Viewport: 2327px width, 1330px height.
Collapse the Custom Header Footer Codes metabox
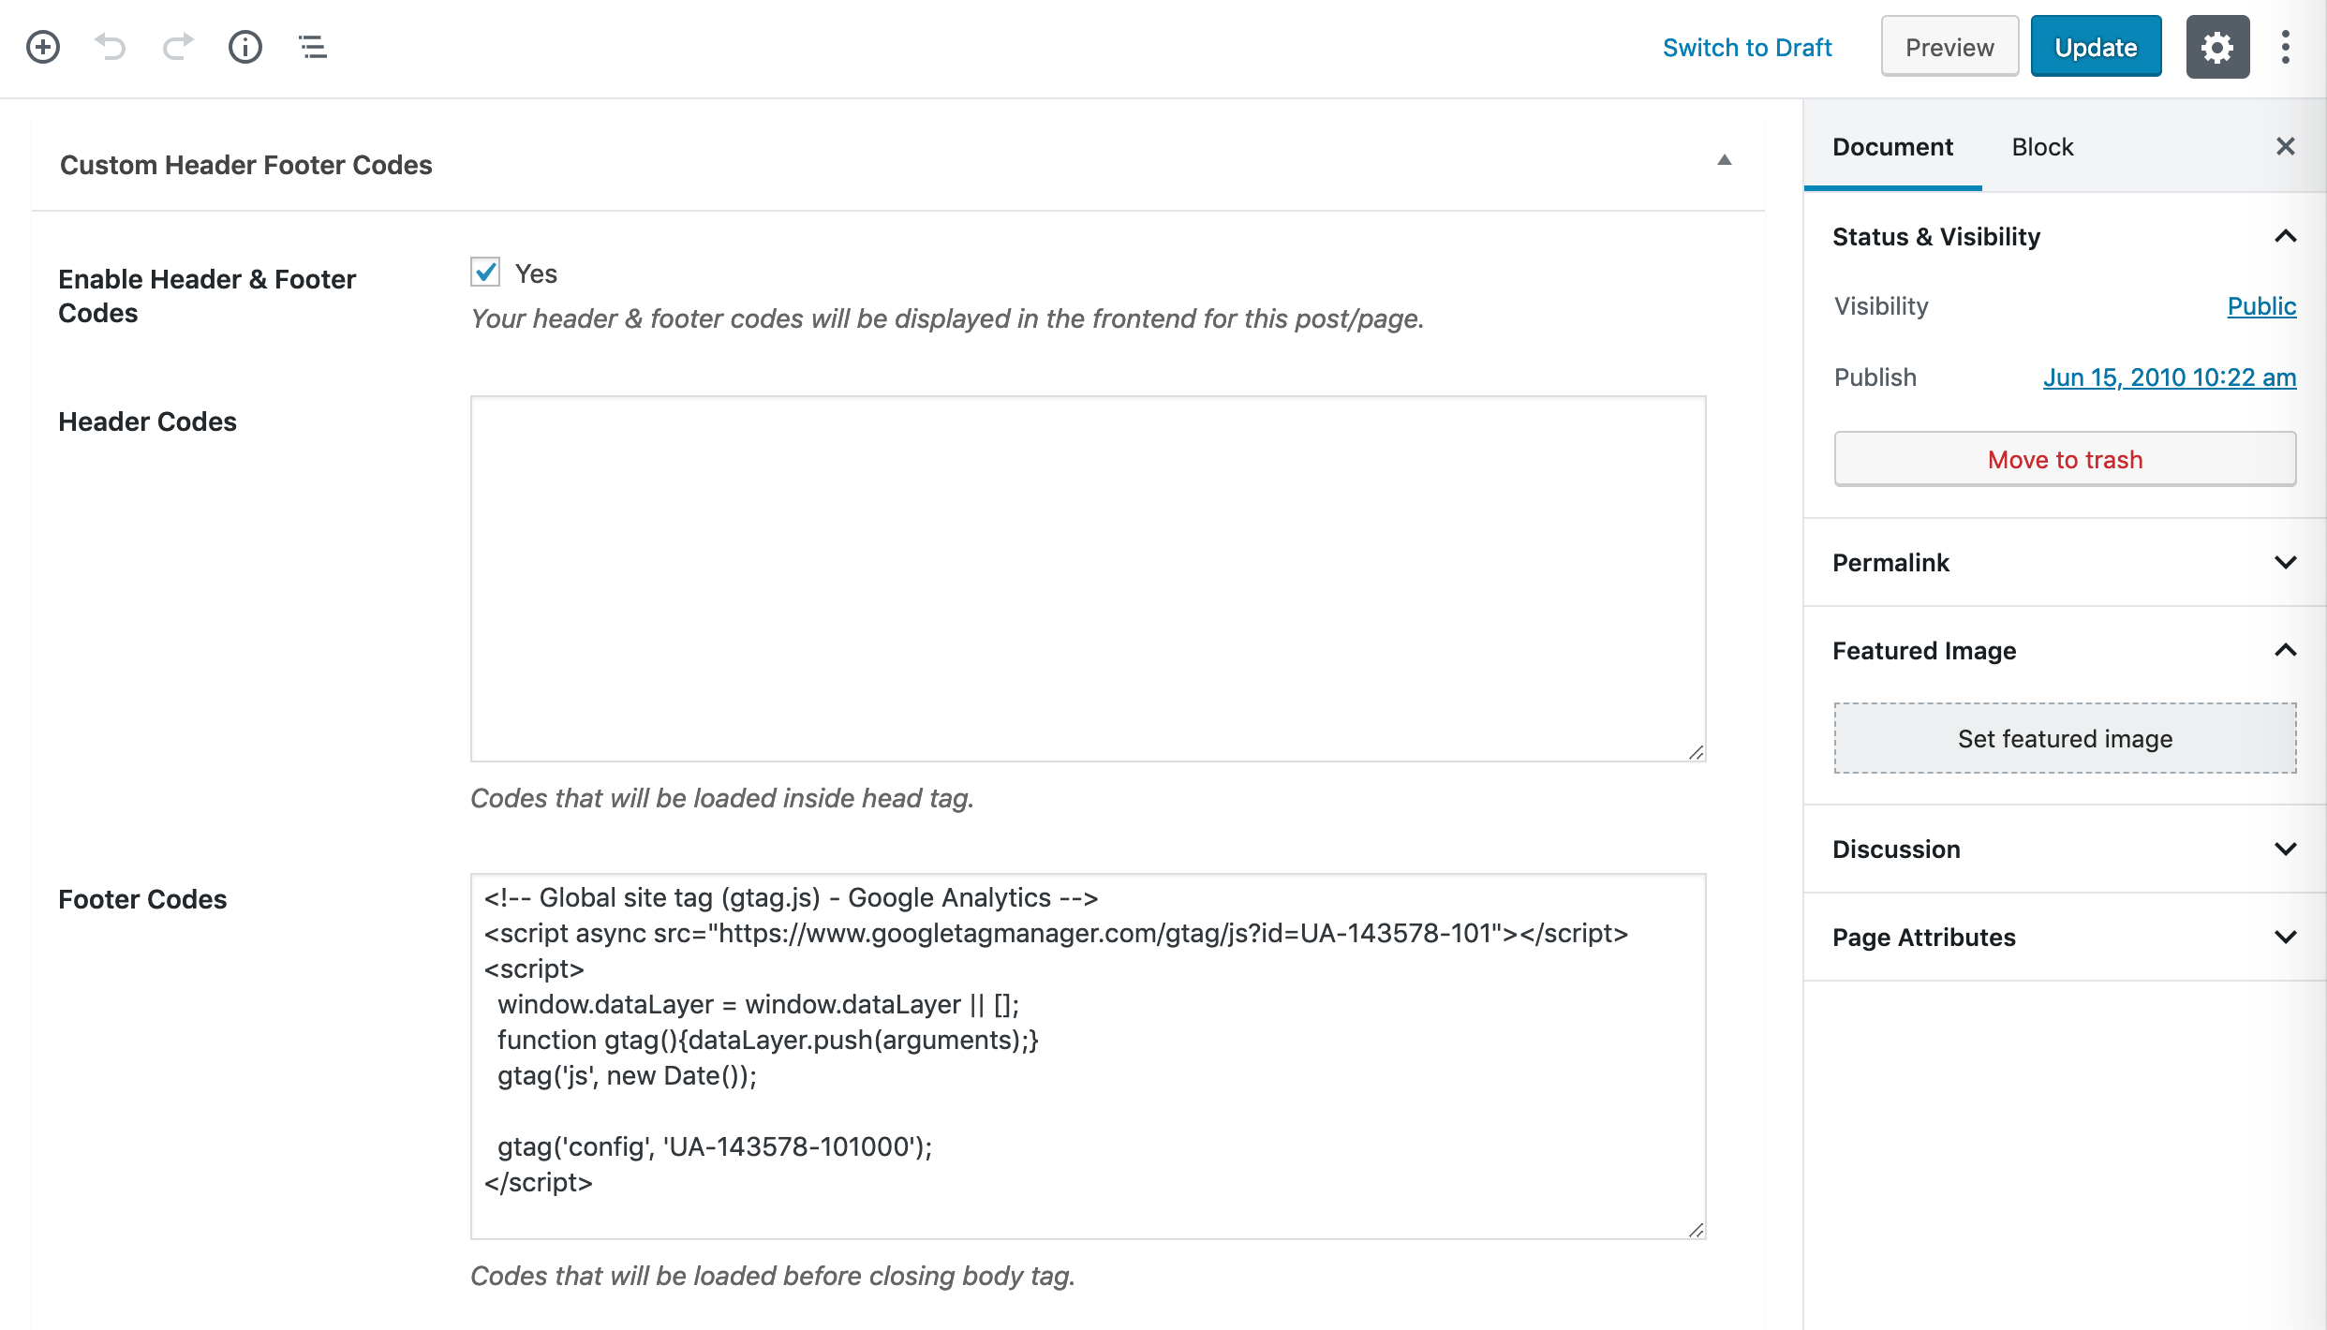click(x=1724, y=161)
